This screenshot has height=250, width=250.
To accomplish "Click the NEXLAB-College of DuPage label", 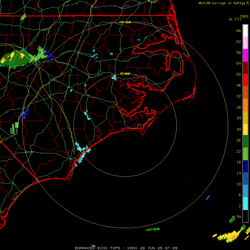I will (222, 3).
